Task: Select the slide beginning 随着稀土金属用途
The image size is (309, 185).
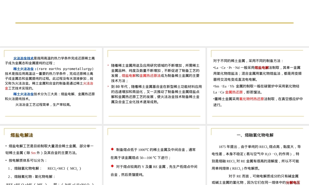Action: tap(154, 86)
